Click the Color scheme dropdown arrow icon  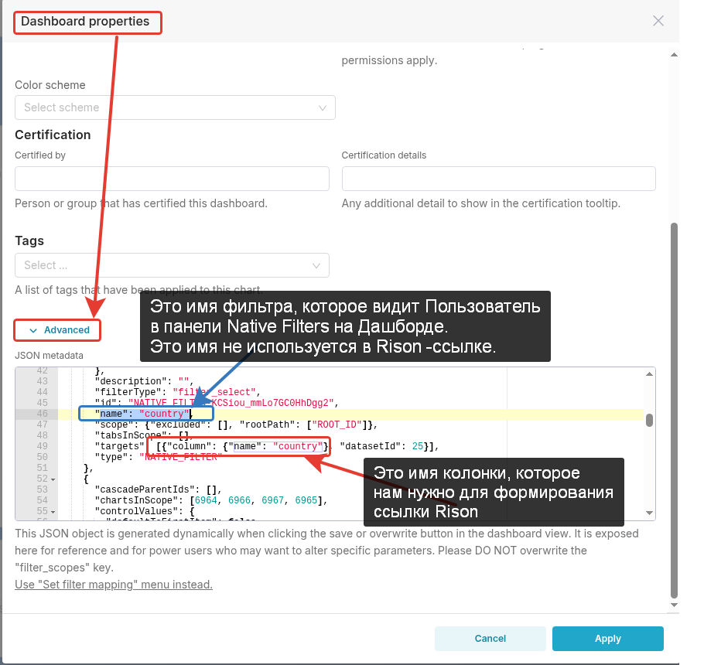click(x=323, y=107)
